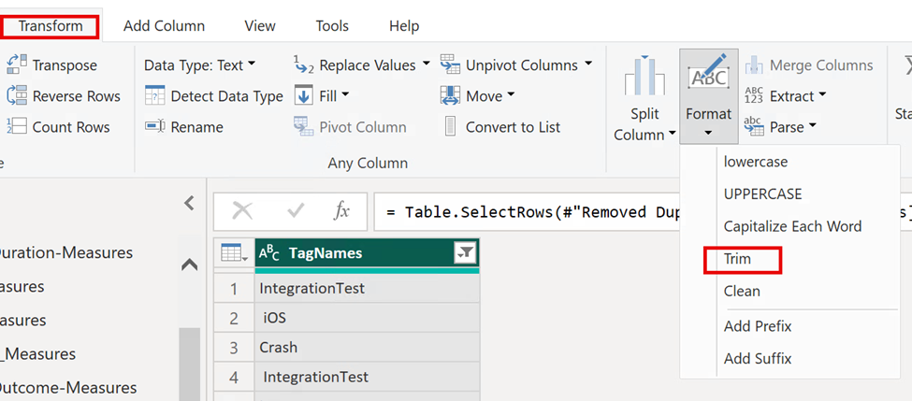Select the row 4 IntegrationTest cell
The image size is (912, 401).
367,378
